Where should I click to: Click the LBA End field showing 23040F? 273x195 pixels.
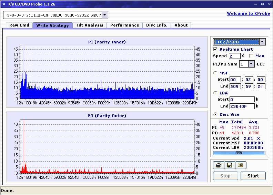[x=242, y=106]
